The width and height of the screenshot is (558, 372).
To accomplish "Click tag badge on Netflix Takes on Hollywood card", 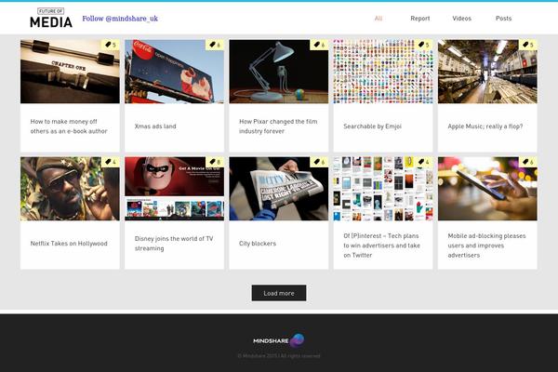I will click(x=111, y=162).
